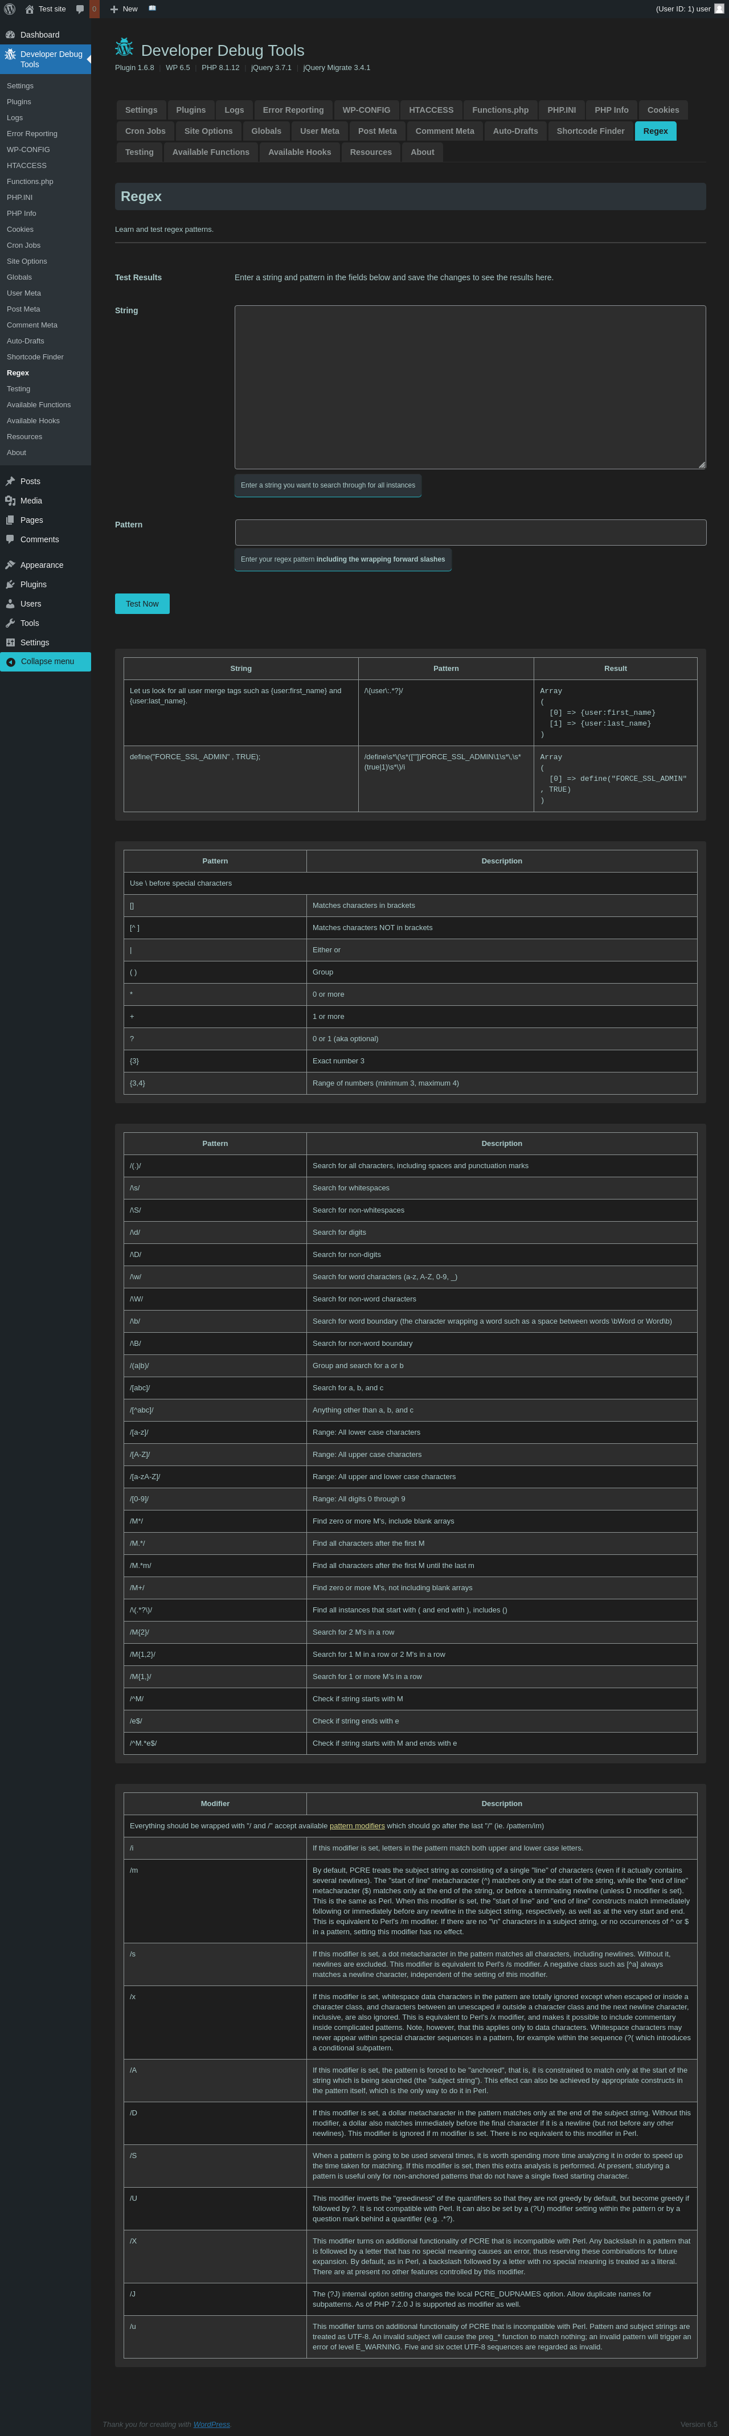Viewport: 729px width, 2436px height.
Task: Open Appearance via its paintbrush icon
Action: tap(10, 566)
